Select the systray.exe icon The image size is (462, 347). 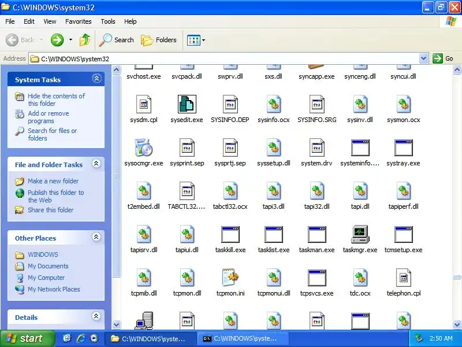(403, 147)
